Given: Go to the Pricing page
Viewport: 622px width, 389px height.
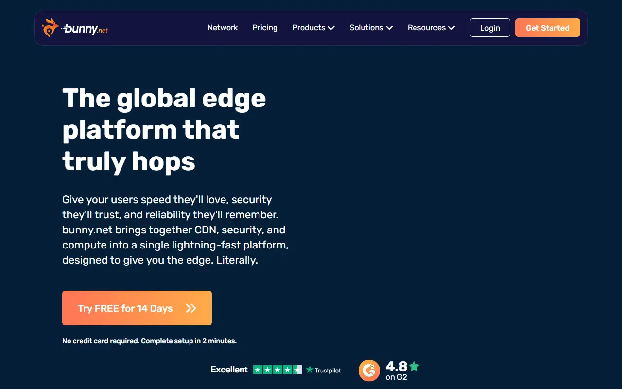Looking at the screenshot, I should (265, 28).
